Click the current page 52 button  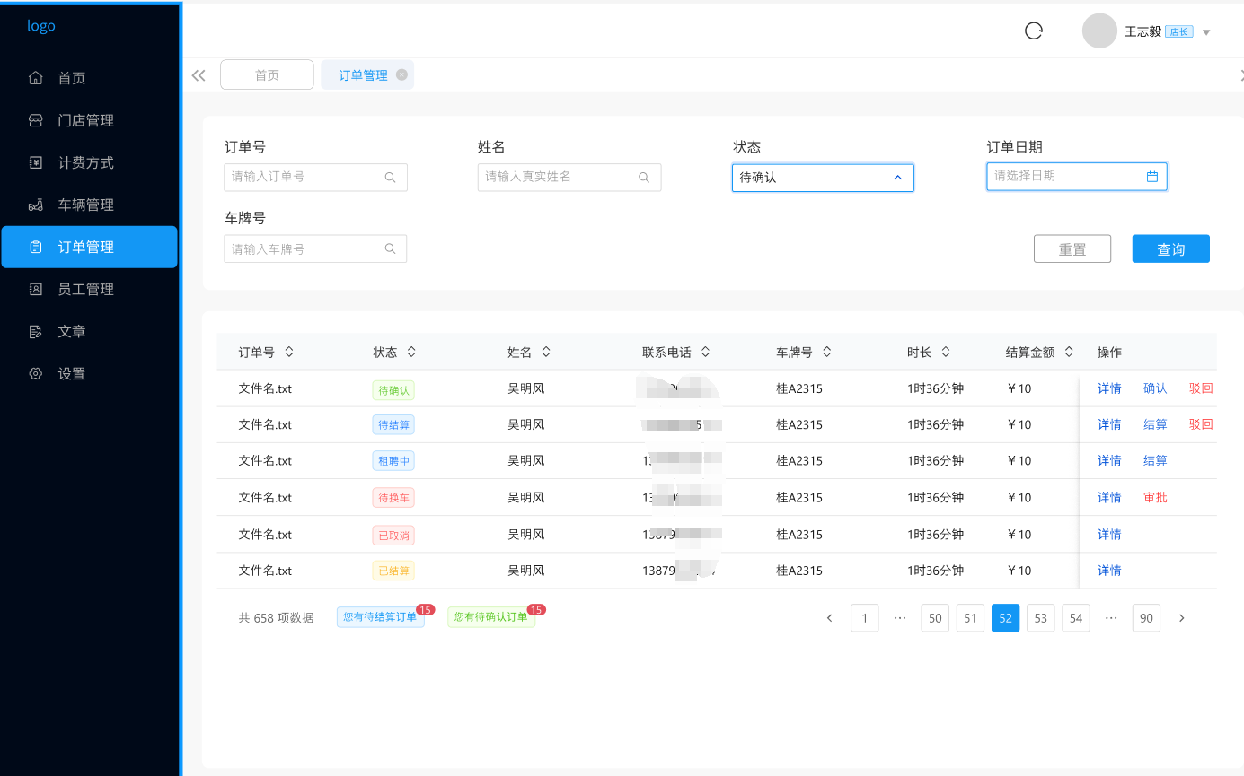[x=1005, y=618]
